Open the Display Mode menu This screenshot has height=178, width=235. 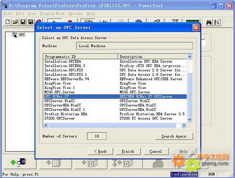pos(52,14)
